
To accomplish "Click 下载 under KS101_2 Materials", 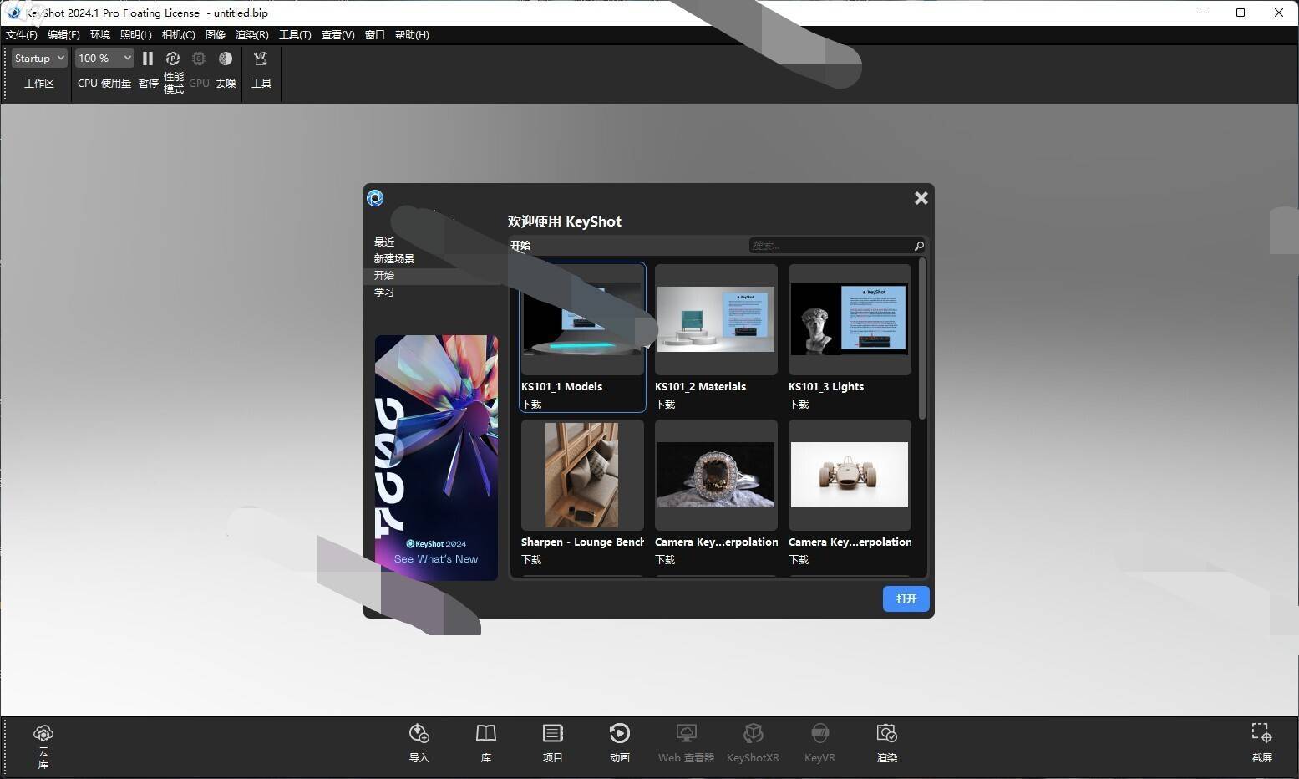I will click(x=665, y=405).
